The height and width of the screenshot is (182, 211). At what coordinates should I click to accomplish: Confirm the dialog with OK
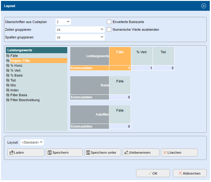point(153,173)
